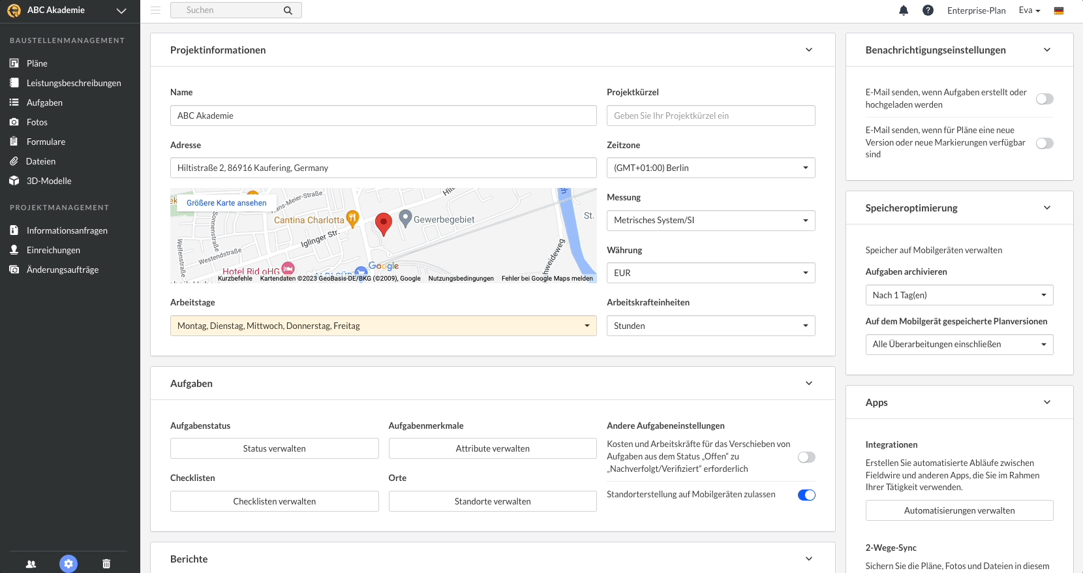Click Checklisten verwalten button

[x=275, y=501]
